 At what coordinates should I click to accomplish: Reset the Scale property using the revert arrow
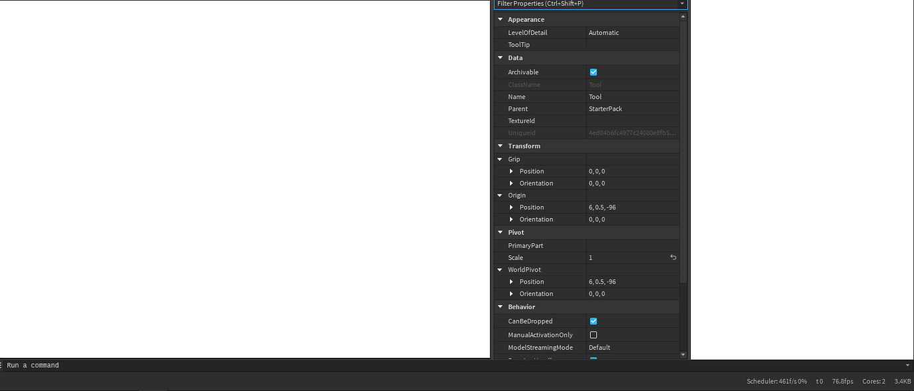pos(673,257)
